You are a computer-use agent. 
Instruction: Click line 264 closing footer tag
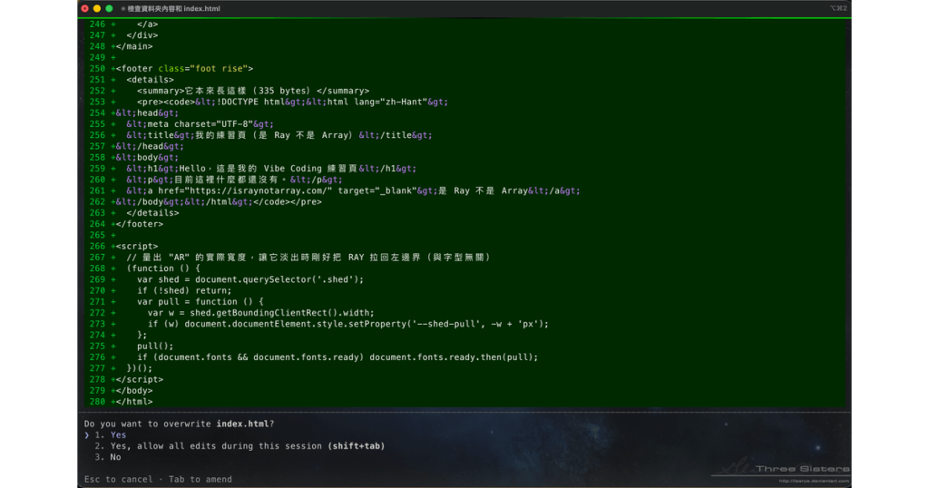click(x=139, y=224)
